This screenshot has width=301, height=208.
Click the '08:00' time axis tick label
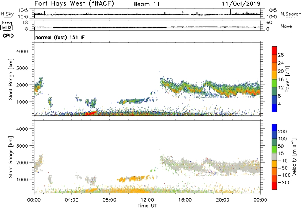[109, 200]
